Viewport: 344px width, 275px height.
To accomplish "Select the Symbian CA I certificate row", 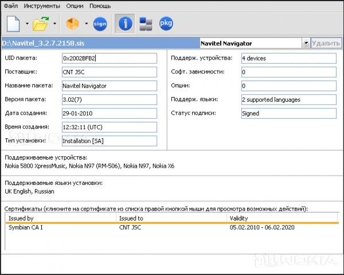I will point(172,227).
